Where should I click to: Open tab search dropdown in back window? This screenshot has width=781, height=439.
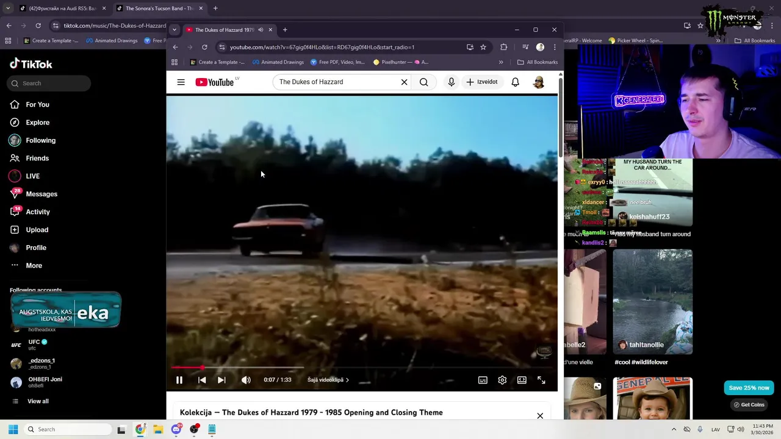click(8, 9)
